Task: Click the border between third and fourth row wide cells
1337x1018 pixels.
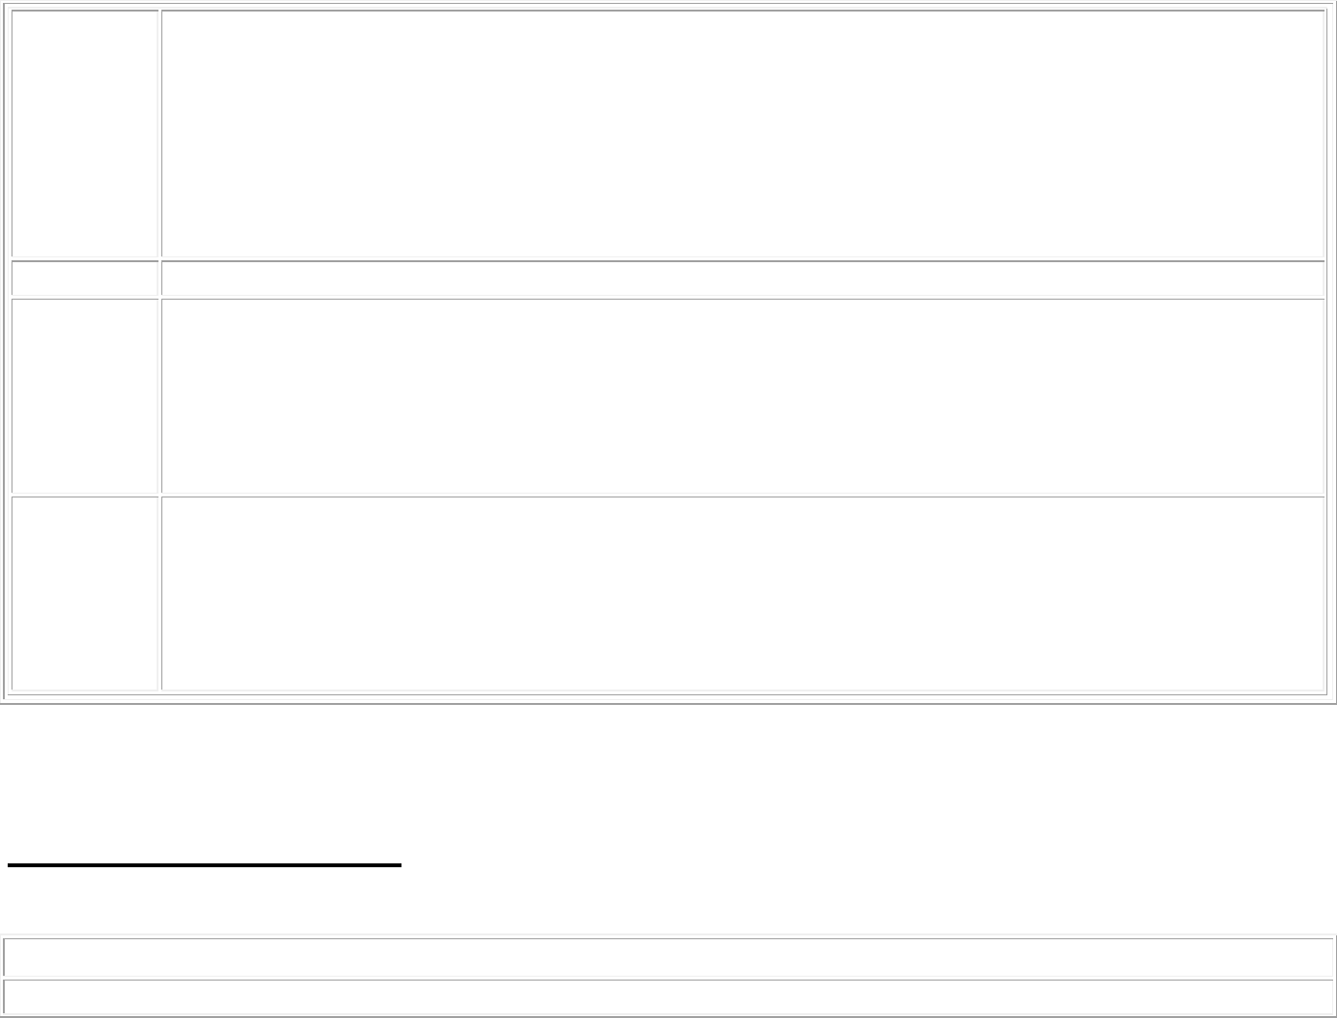Action: [x=742, y=495]
